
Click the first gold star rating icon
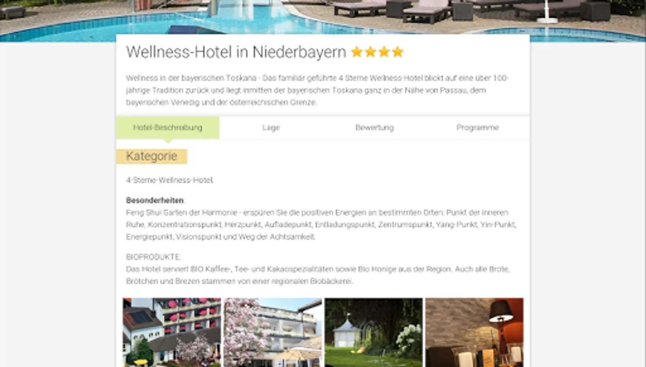(357, 52)
